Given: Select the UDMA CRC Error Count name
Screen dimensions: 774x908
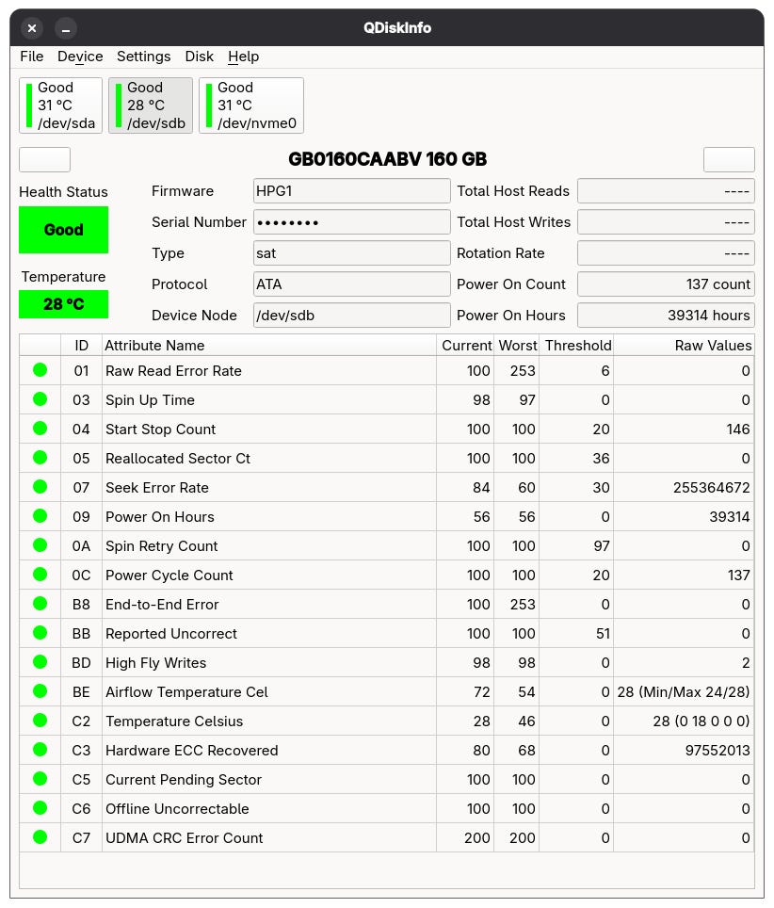Looking at the screenshot, I should click(185, 838).
